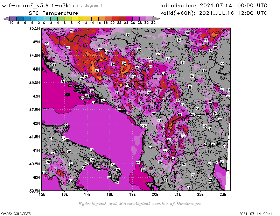Click the 'initialisation: 2021.07.14. 00:00 UTC' line
280x216 pixels.
tap(214, 6)
